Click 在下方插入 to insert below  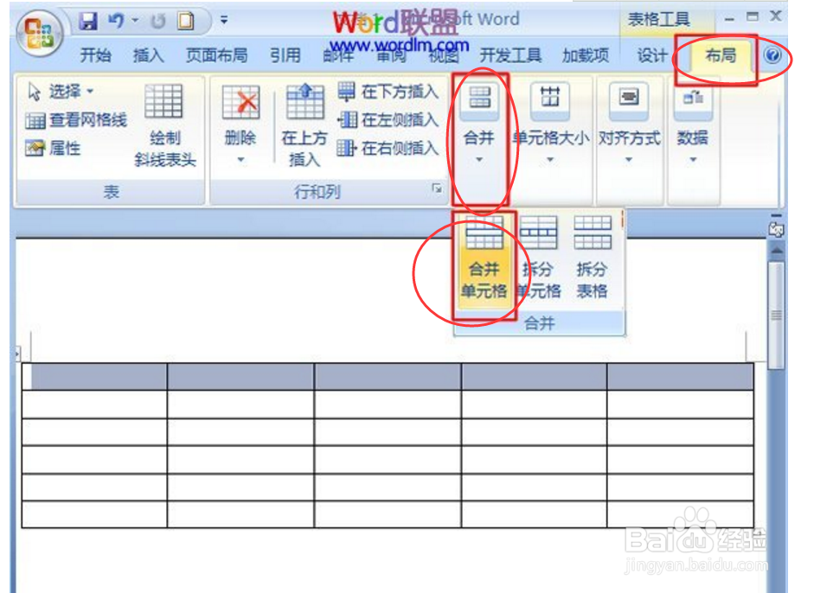(388, 92)
